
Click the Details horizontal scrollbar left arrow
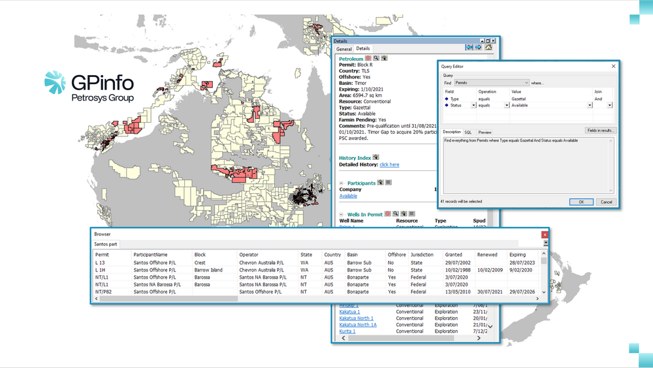coord(343,338)
